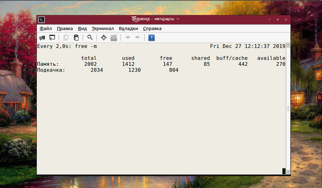The height and width of the screenshot is (188, 322).
Task: Open the Файл menu
Action: tap(46, 29)
